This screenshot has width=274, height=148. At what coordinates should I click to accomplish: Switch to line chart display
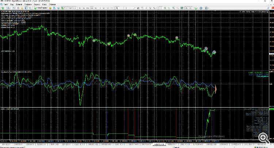(169, 8)
